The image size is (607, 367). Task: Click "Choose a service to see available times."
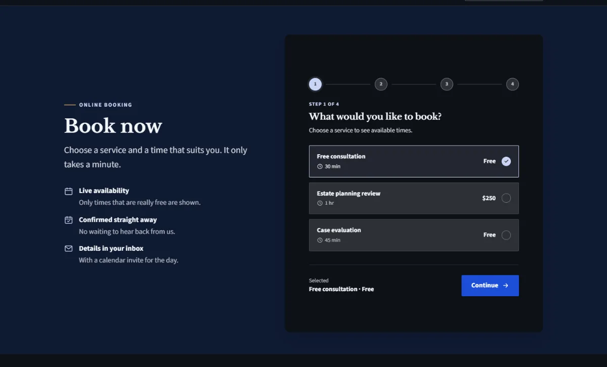[361, 130]
